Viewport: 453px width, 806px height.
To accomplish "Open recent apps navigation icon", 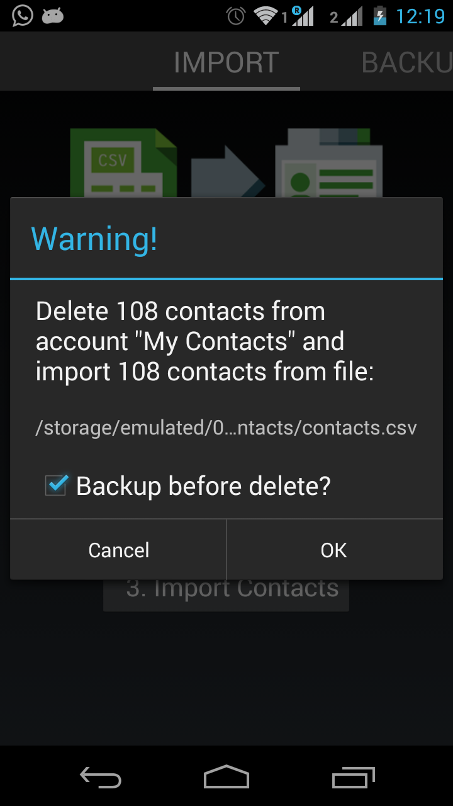I will pos(353,778).
